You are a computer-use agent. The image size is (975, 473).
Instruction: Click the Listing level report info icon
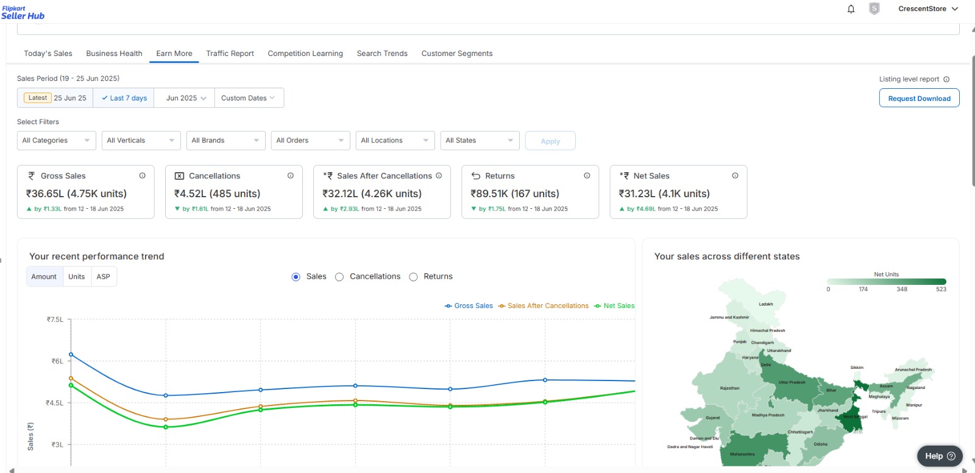(946, 79)
